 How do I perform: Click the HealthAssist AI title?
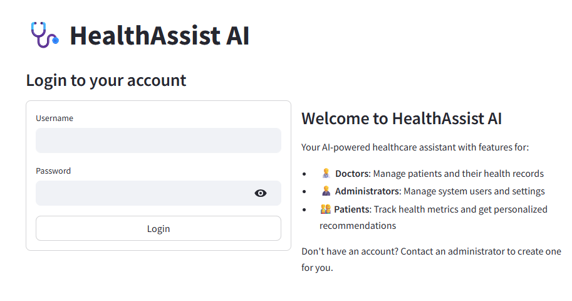click(160, 36)
